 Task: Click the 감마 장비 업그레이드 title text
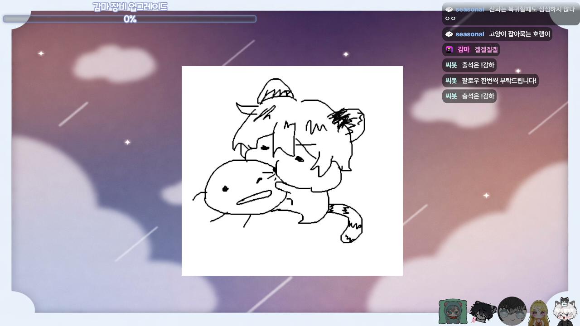pos(130,7)
